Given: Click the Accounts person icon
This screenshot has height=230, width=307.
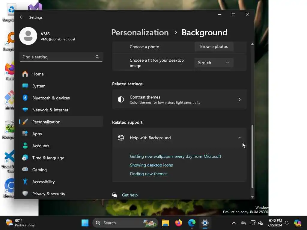Looking at the screenshot, I should (25, 146).
